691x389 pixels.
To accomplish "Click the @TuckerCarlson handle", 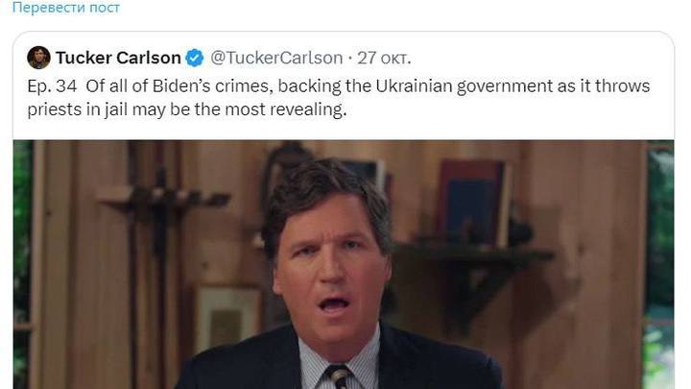I will click(276, 58).
